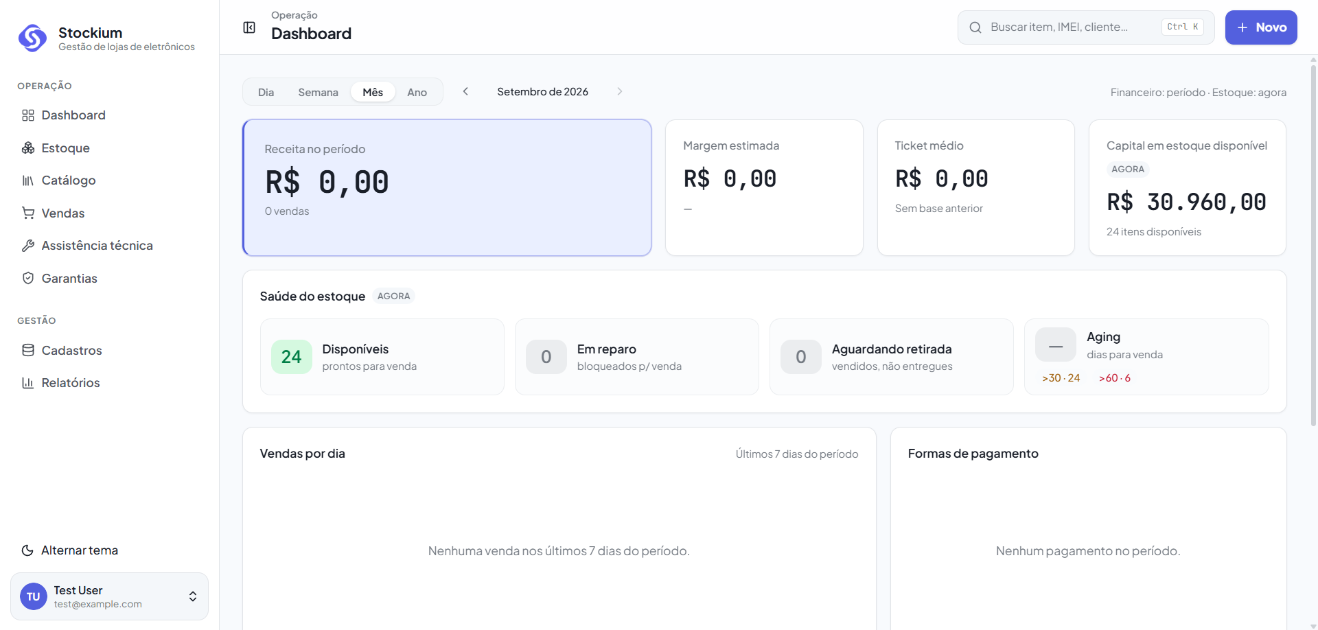Click the plus icon in Novo button

click(x=1242, y=27)
